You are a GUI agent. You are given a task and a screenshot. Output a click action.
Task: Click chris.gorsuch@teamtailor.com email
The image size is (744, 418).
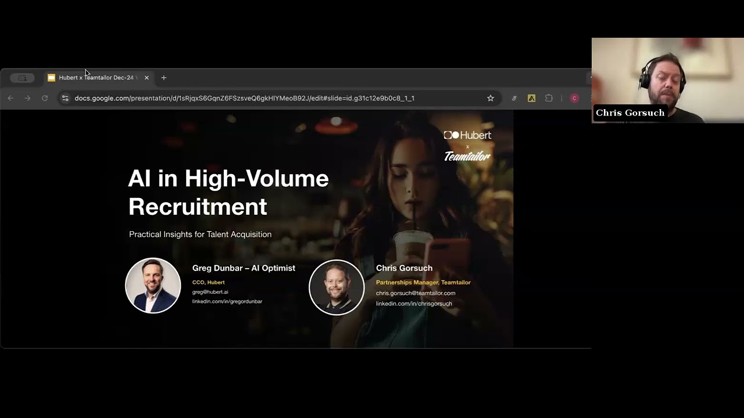(416, 293)
